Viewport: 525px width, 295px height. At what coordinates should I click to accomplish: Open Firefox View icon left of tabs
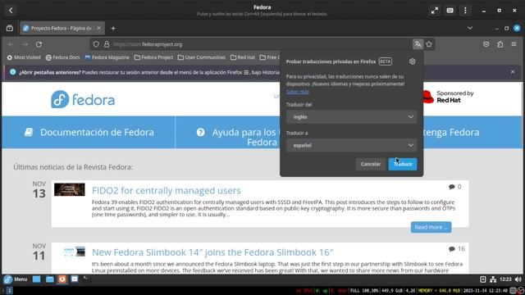click(x=9, y=29)
